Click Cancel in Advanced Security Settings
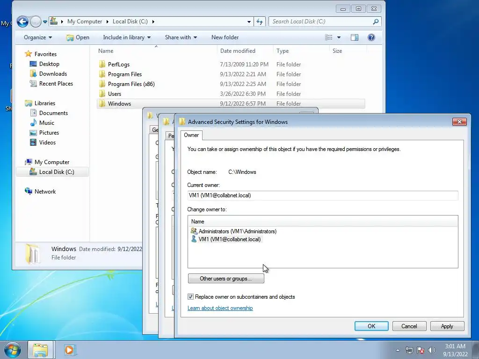479x359 pixels. (409, 326)
